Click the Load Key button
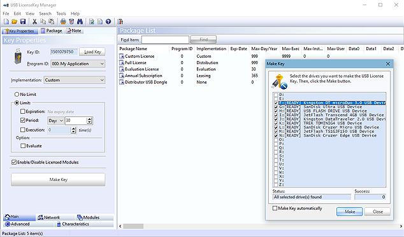The image size is (404, 237). 92,52
